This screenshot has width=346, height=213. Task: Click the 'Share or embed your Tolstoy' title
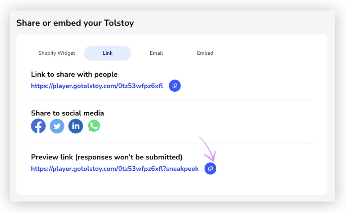pos(75,23)
